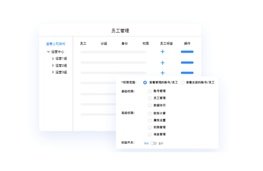The image size is (263, 171).
Task: Click the 分组 column header
Action: tap(104, 43)
